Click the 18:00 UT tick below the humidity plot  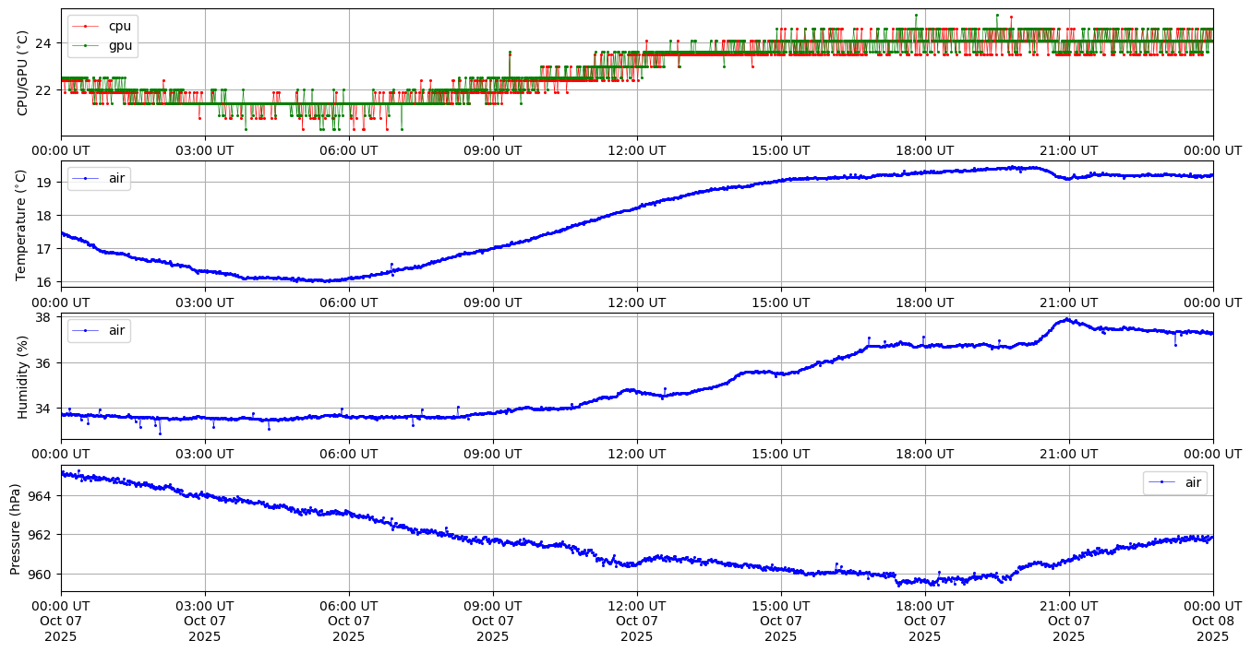[x=925, y=454]
